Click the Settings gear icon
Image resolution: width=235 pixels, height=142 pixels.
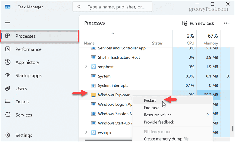click(8, 135)
